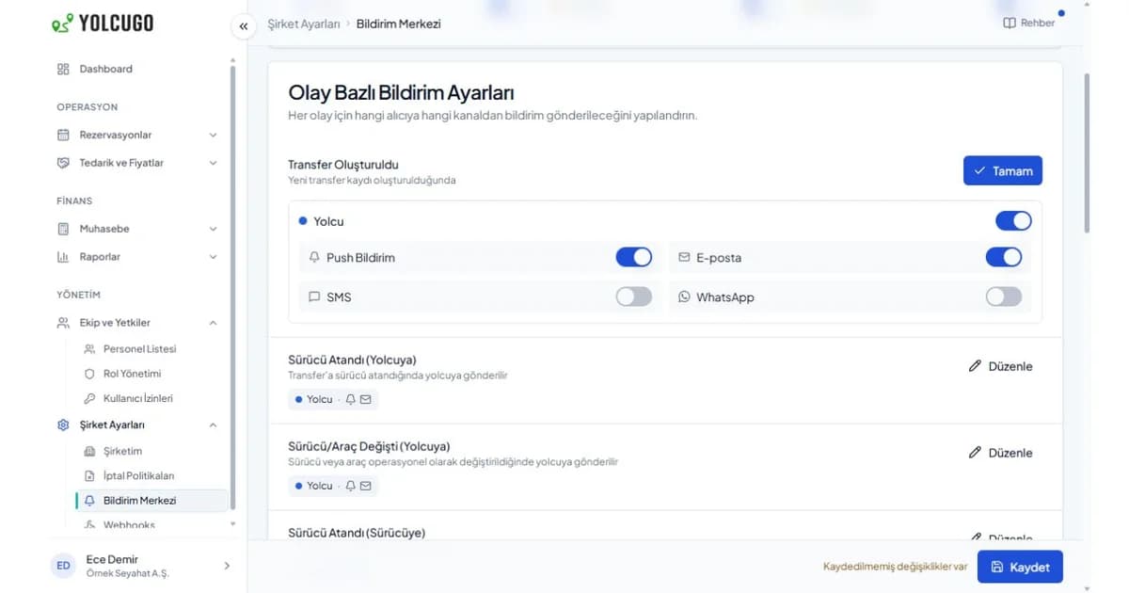Click Yolcu chip under Sürücü/Araç Değişti

[x=333, y=486]
